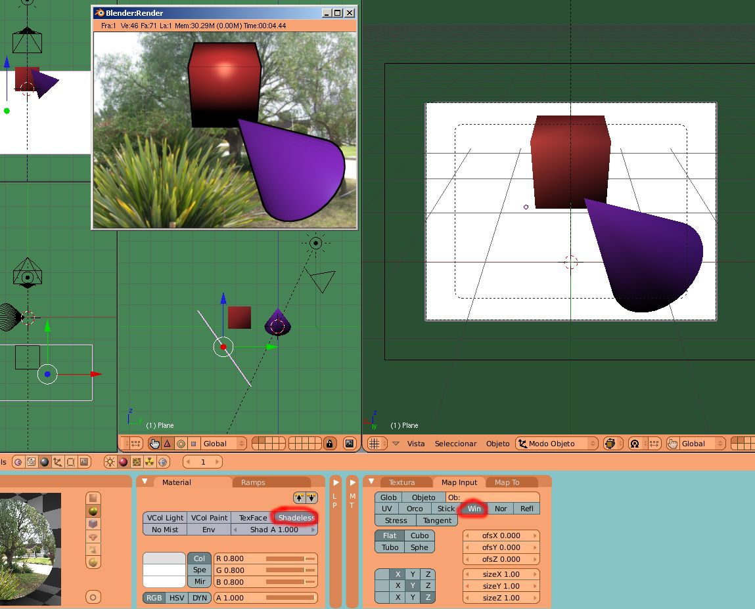Open the Seleccionar menu
755x609 pixels.
pyautogui.click(x=455, y=444)
